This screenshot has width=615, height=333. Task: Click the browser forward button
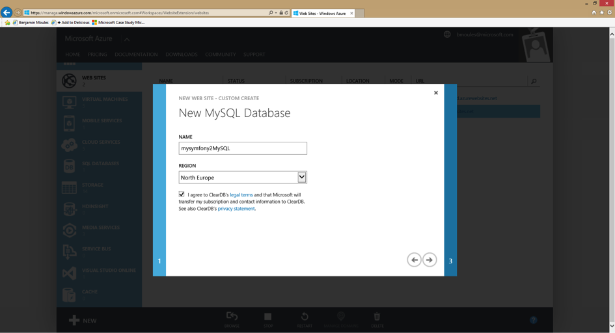click(x=18, y=13)
